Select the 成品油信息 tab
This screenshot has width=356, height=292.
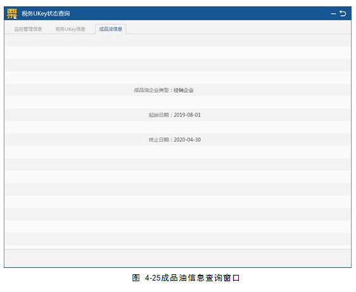pos(111,29)
